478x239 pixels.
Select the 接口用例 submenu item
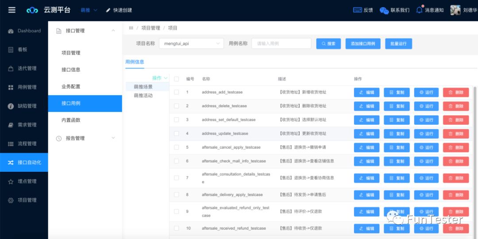click(85, 103)
